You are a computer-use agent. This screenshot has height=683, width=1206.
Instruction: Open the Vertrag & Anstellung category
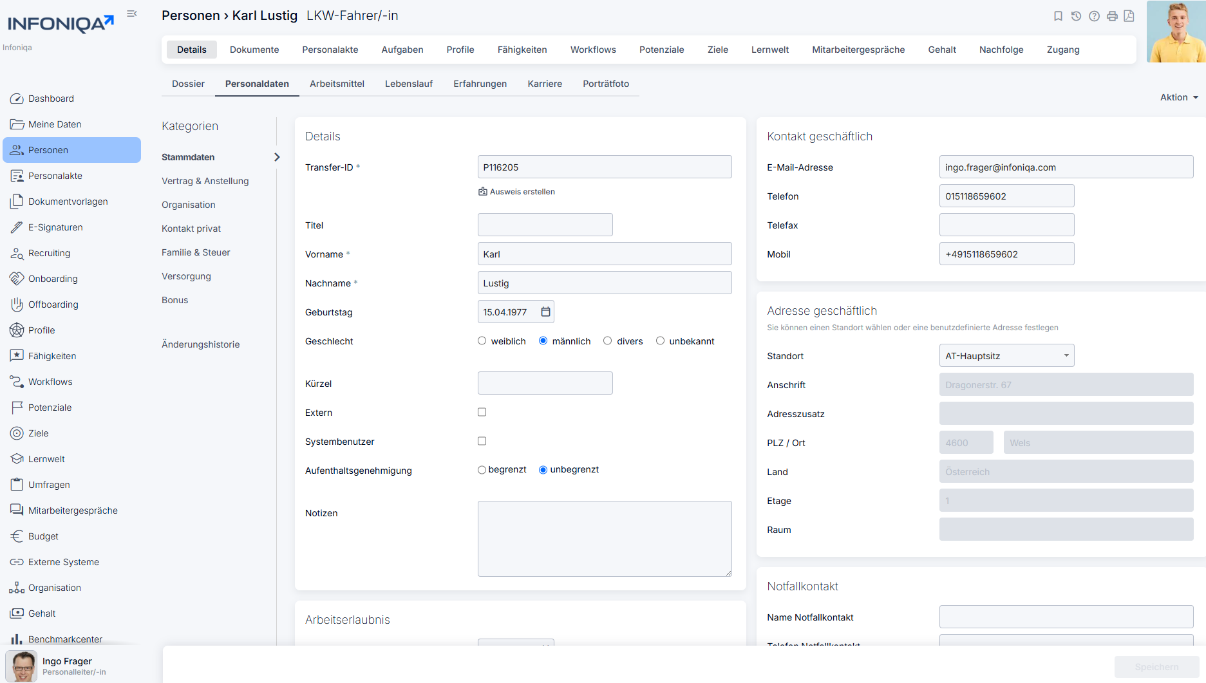coord(205,181)
